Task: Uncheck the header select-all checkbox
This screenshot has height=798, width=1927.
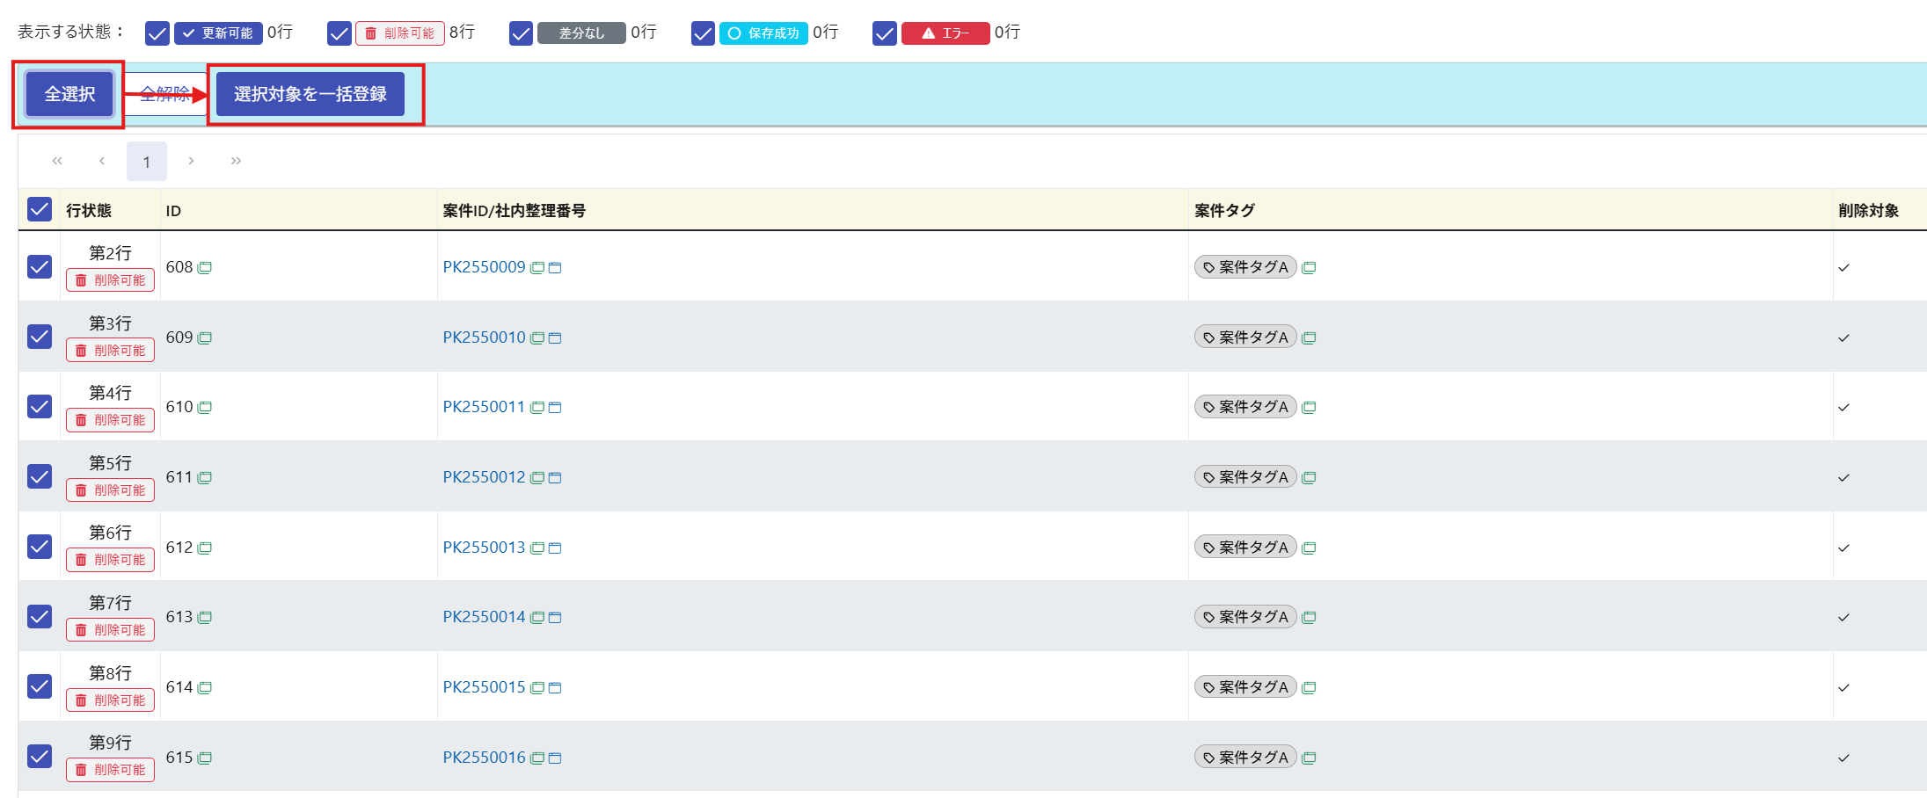Action: [x=40, y=209]
